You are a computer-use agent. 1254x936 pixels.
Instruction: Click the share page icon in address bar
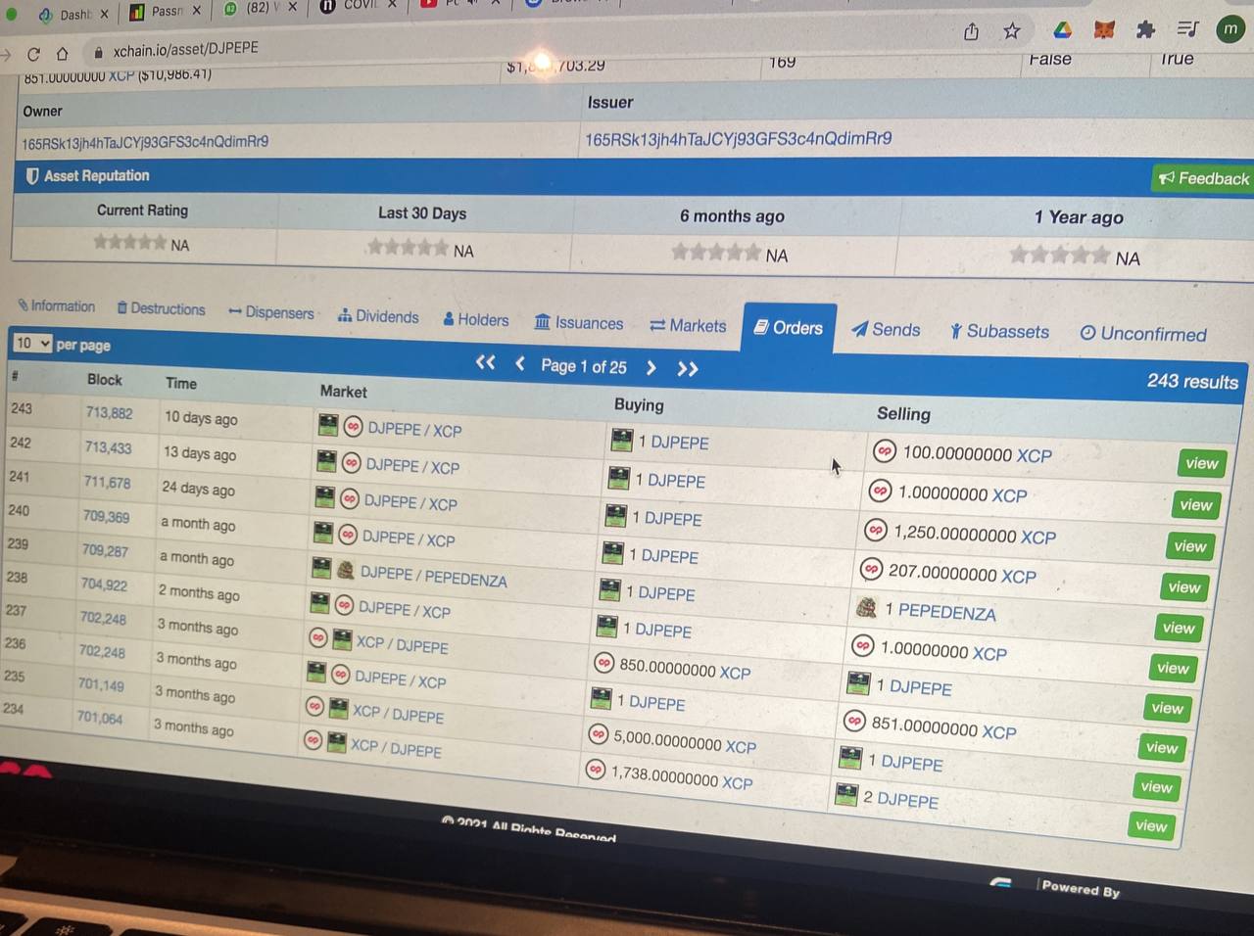pos(971,32)
